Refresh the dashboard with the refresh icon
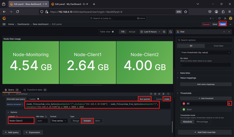 170,32
